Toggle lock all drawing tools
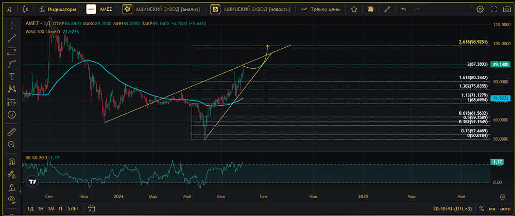 pos(12,187)
